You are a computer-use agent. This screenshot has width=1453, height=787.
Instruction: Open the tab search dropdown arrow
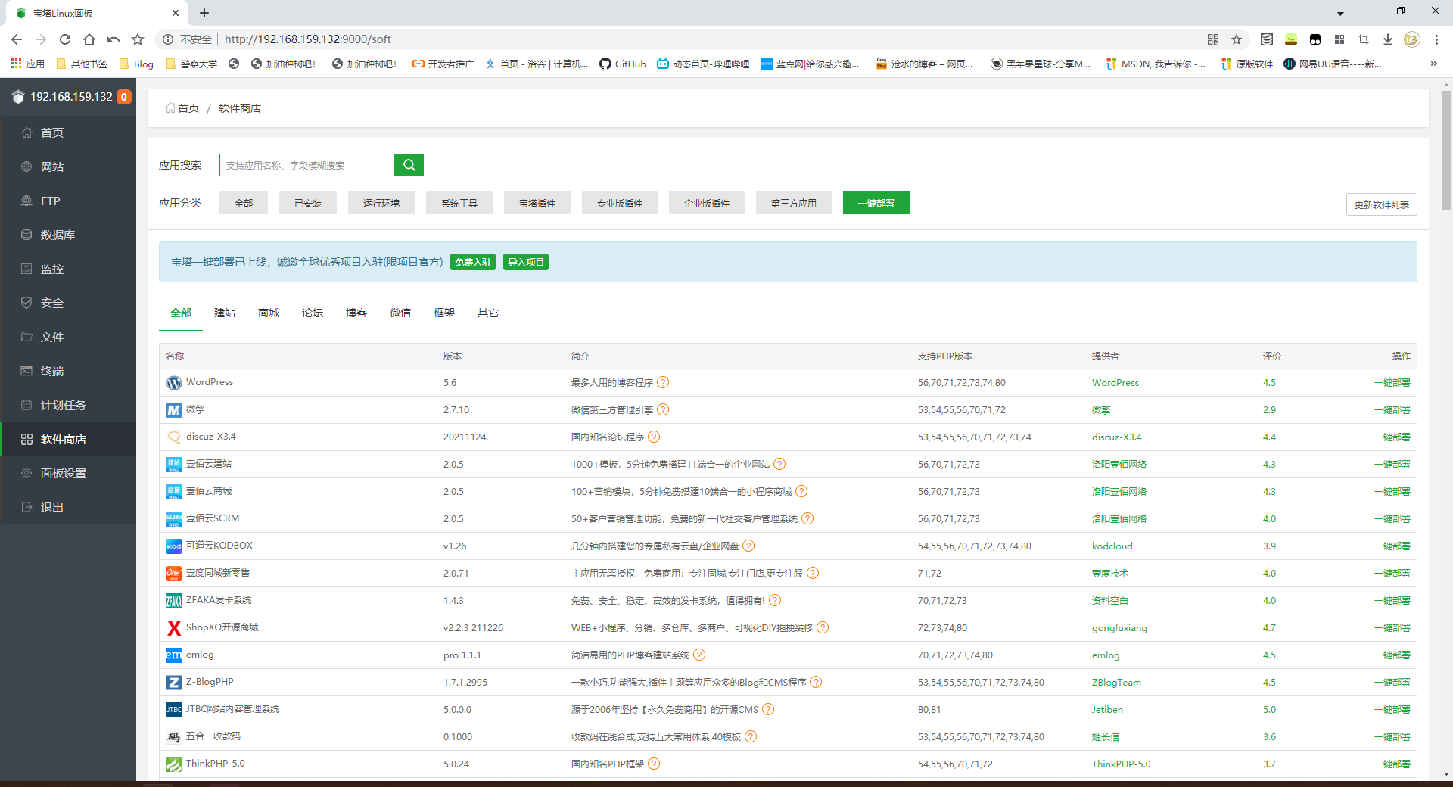(1340, 13)
